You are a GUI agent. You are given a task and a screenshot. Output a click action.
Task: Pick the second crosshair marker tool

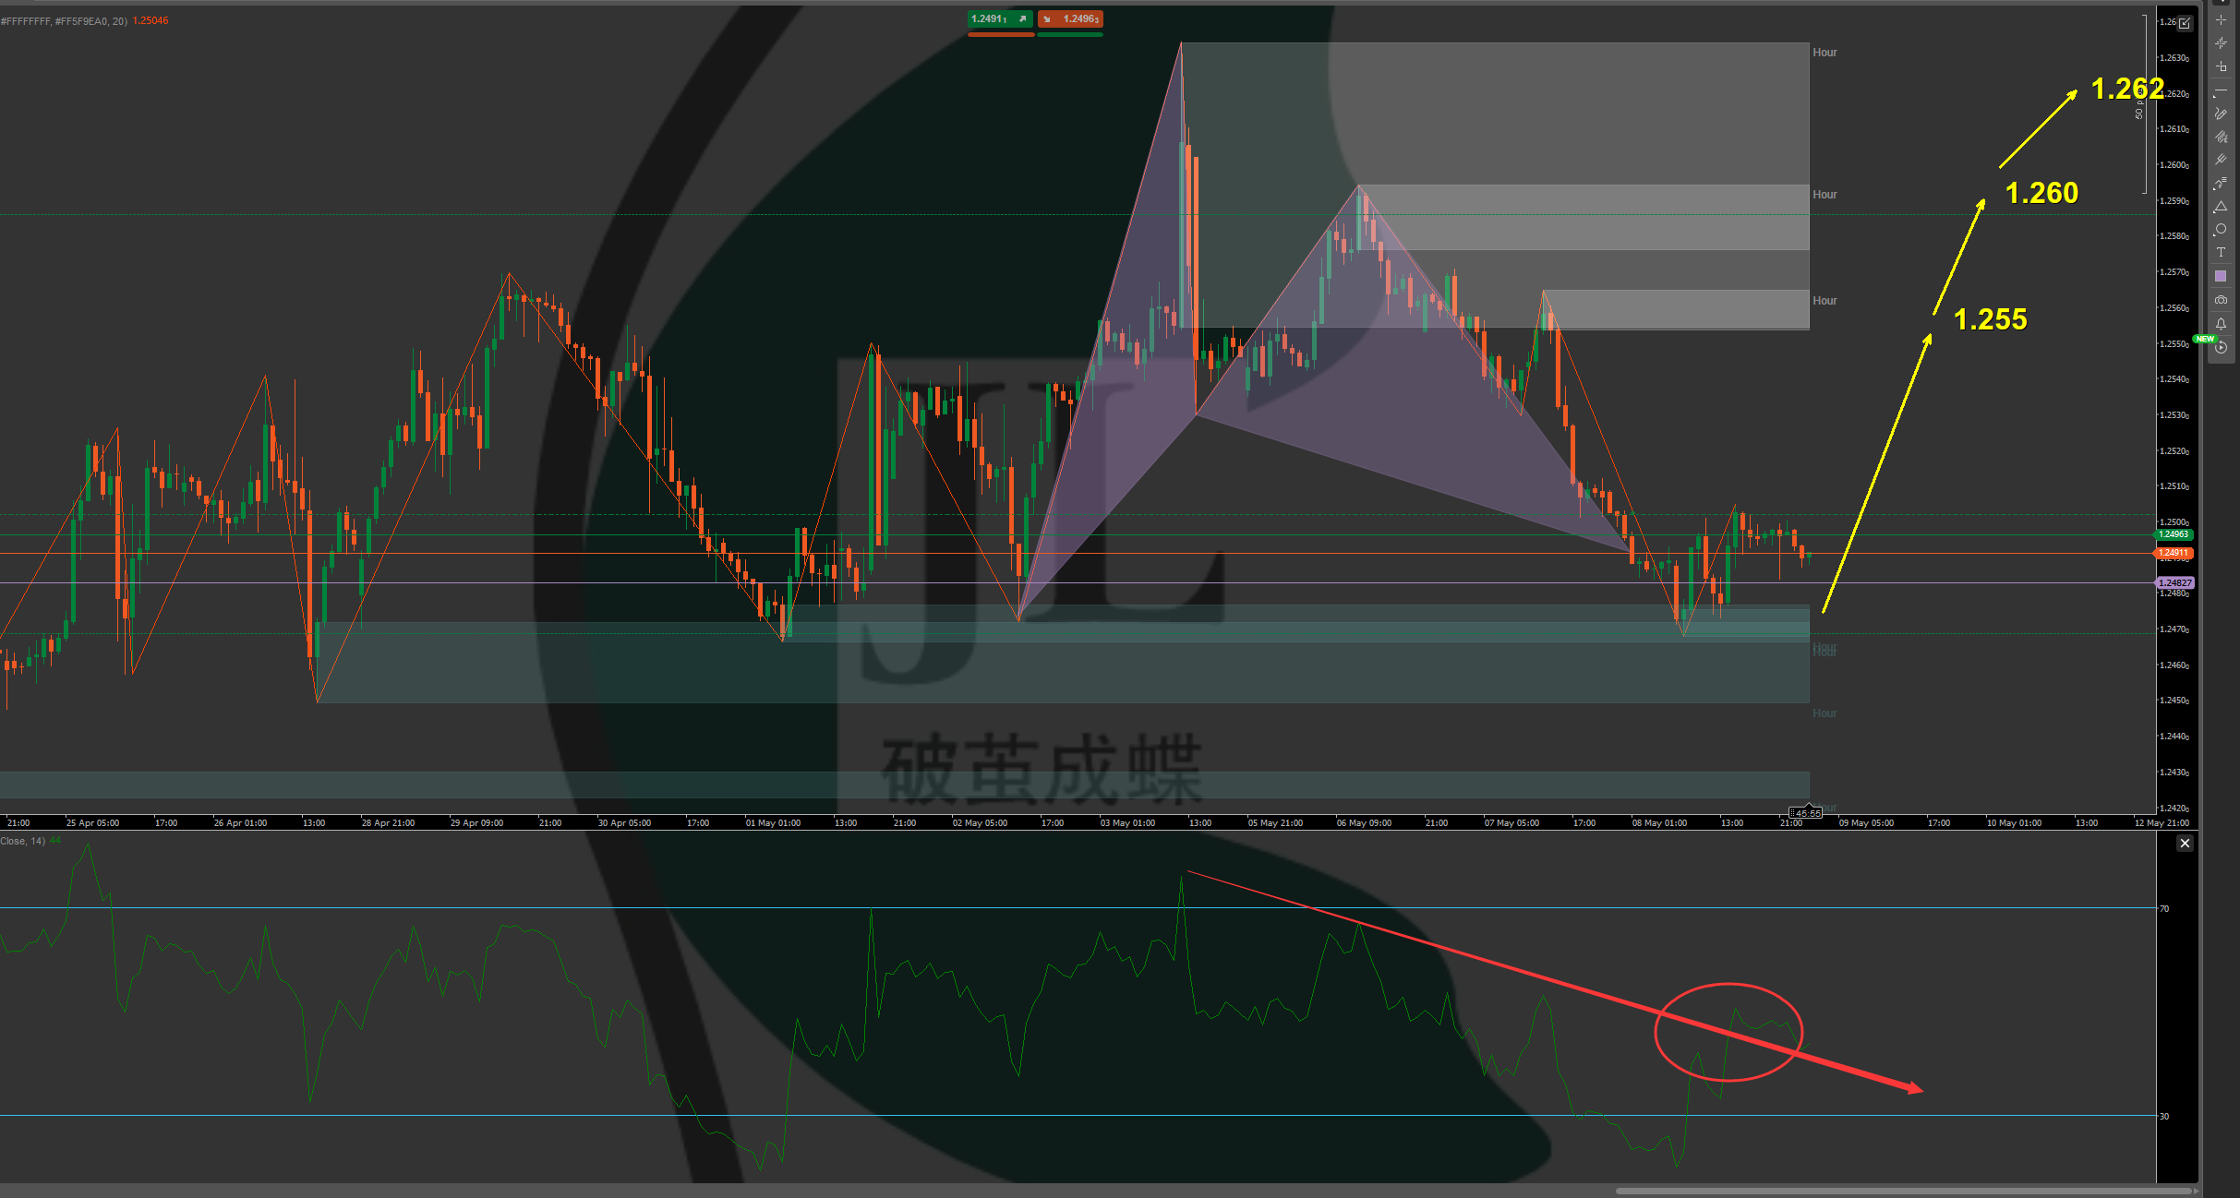coord(2221,42)
